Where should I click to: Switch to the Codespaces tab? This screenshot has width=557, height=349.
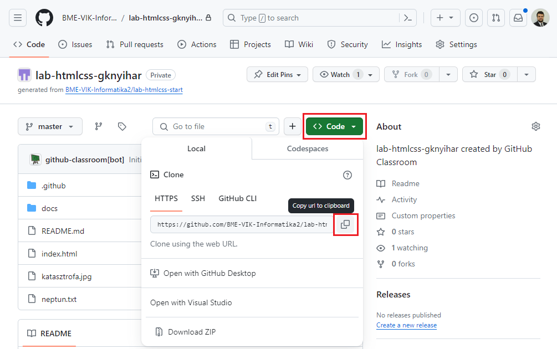tap(307, 148)
